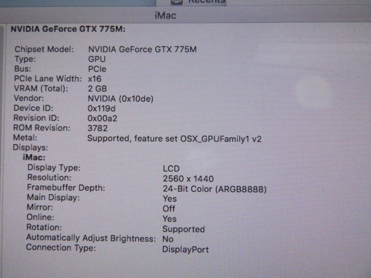Click the Revision ID label
Screen dimensions: 371x278
36,118
